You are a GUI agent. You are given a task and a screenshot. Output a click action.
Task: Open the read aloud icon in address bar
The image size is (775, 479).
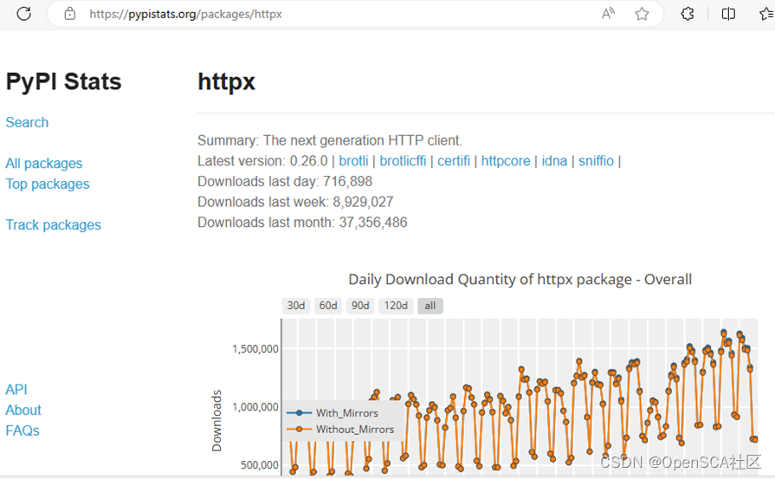(608, 14)
